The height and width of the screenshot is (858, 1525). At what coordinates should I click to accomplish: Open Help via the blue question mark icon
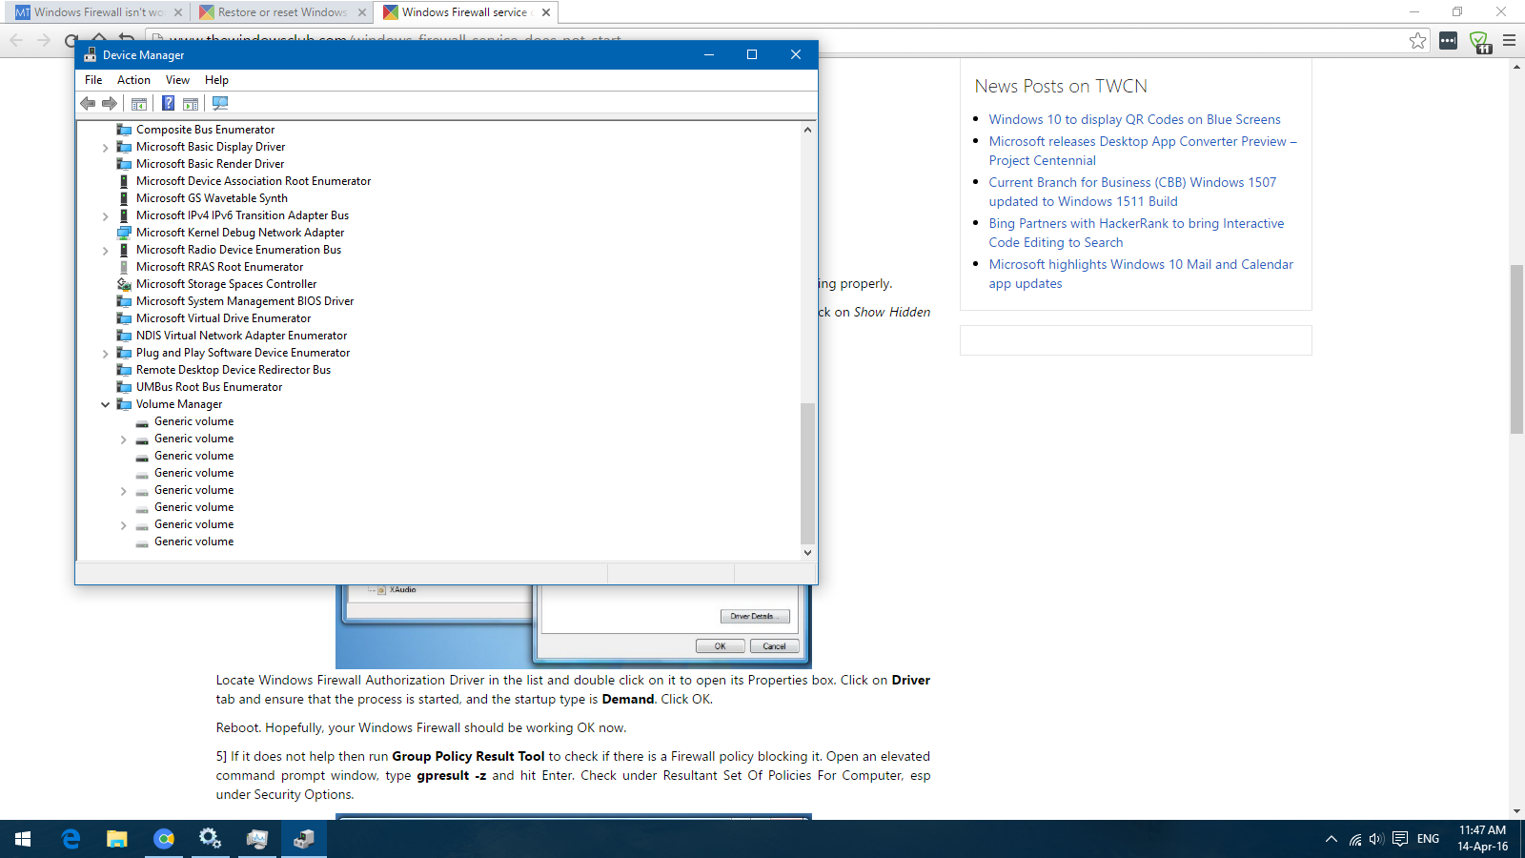pyautogui.click(x=168, y=103)
